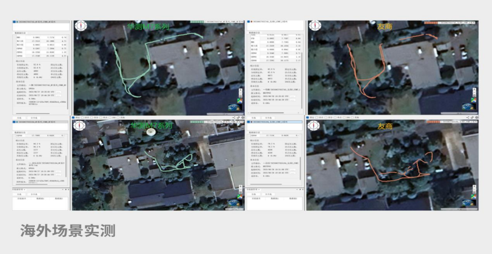Click the horizontal scrollbar in top-right 友商 info panel
Image resolution: width=492 pixels, height=254 pixels.
[267, 113]
